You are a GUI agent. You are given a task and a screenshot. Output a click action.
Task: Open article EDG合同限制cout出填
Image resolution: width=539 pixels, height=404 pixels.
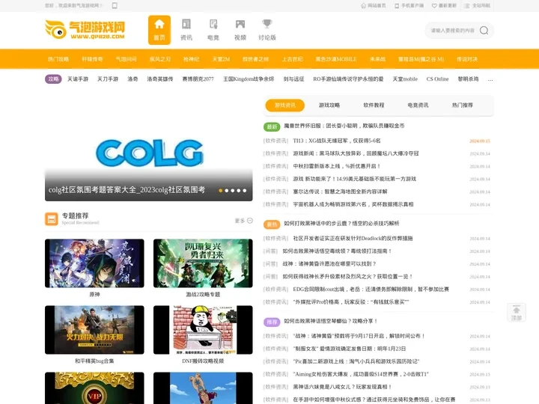[x=371, y=290]
